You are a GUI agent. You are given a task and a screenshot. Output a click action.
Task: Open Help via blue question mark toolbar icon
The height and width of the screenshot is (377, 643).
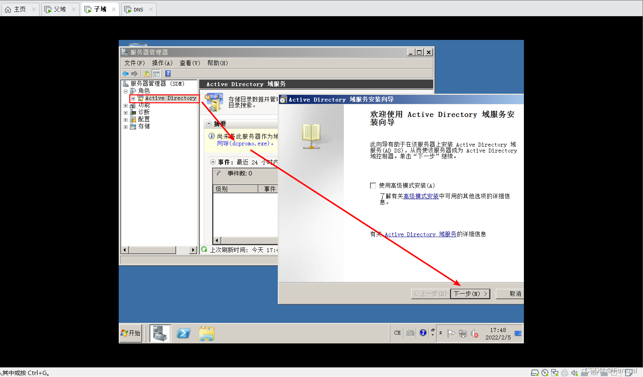coord(168,74)
